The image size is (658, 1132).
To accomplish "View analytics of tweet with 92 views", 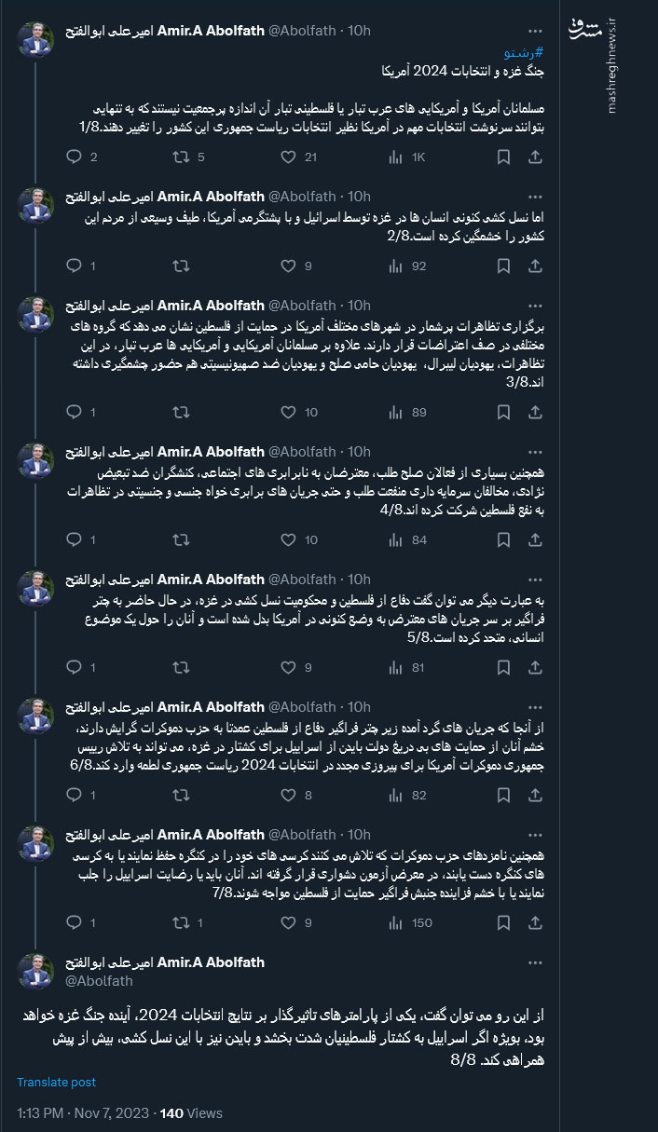I will [x=396, y=266].
